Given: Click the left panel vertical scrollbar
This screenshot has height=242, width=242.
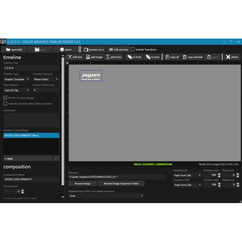Looking at the screenshot, I should (x=63, y=121).
